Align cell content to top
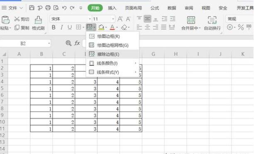 pos(139,19)
